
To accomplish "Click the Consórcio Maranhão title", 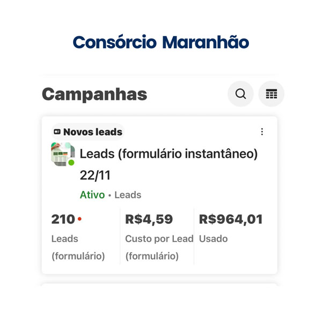I will point(161,42).
